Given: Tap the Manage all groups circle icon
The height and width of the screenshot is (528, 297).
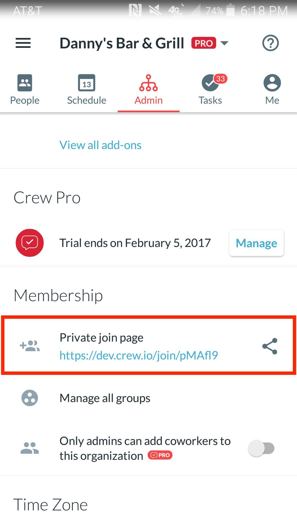Looking at the screenshot, I should click(30, 398).
